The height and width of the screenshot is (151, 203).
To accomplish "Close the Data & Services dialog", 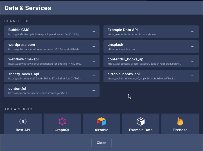I will (x=101, y=143).
